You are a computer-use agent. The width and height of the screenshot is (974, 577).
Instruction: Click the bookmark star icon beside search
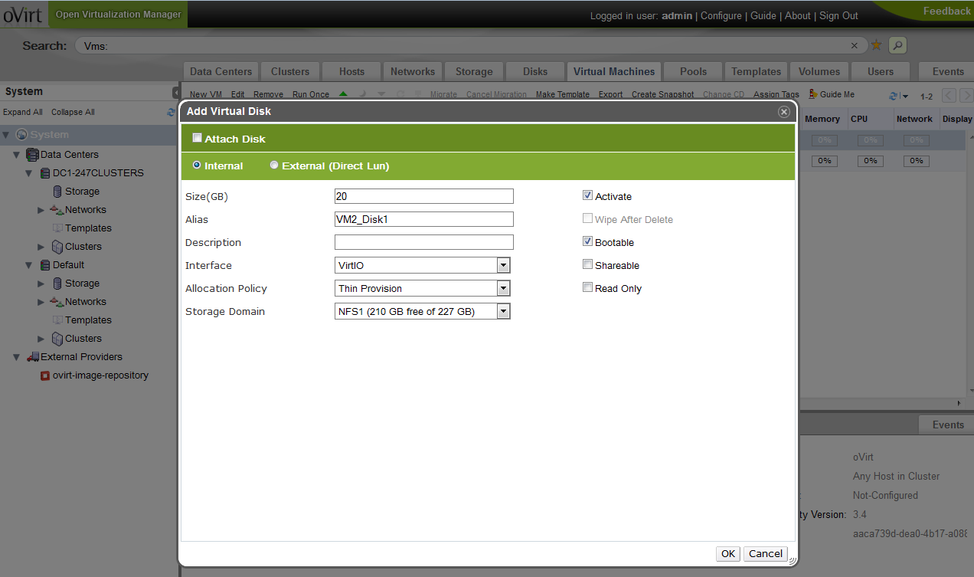877,45
